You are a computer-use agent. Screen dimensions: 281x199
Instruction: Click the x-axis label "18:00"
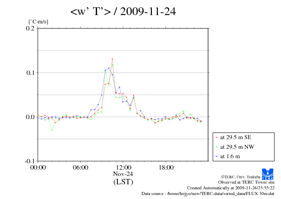point(166,168)
